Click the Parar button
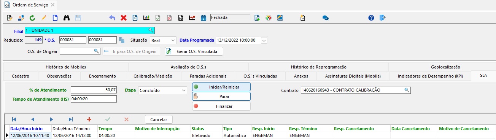Screen dimensions: 496x140 click(221, 96)
